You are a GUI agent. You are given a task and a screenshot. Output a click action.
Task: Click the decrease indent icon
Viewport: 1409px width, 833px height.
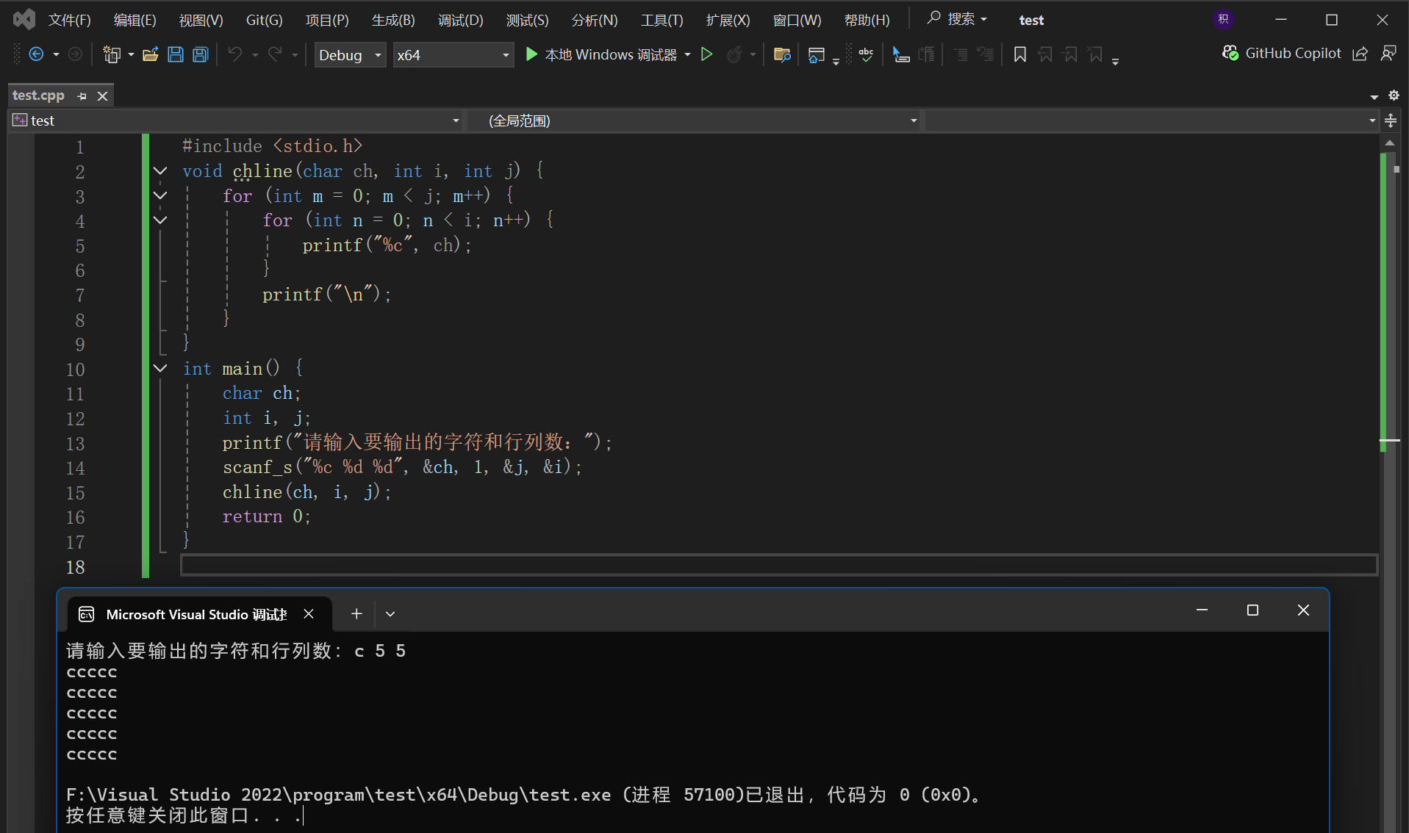[x=961, y=54]
